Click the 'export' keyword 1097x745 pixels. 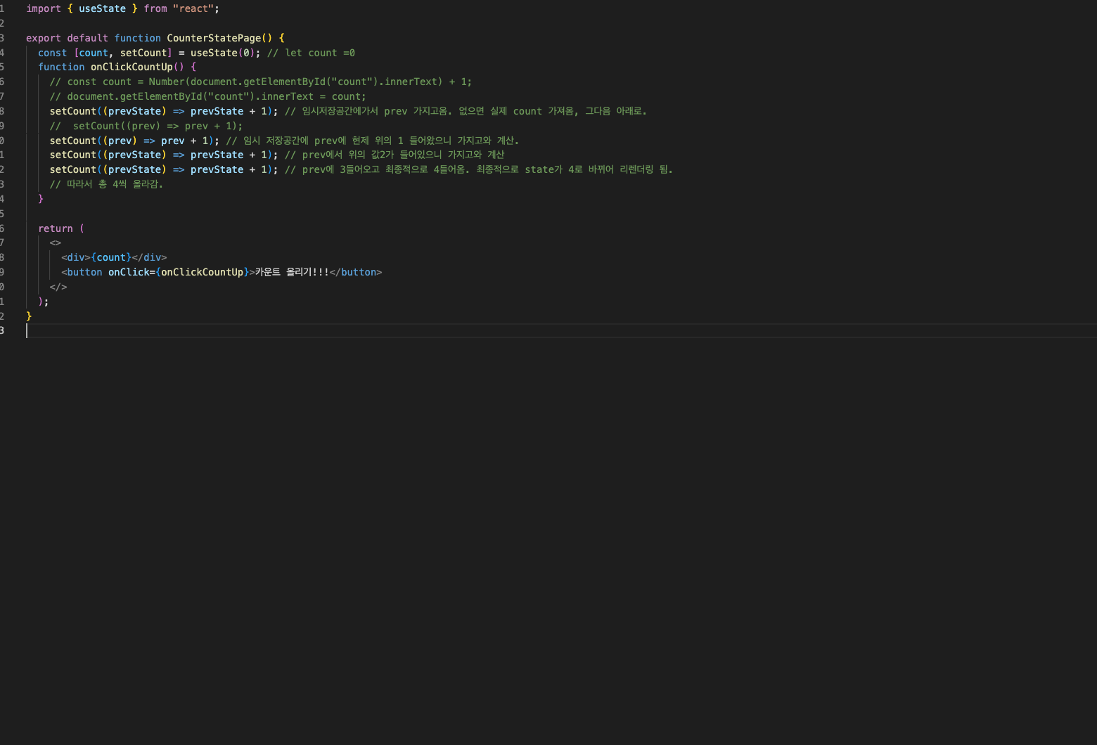pos(44,38)
